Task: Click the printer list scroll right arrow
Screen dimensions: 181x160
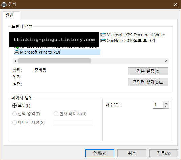Action: point(166,61)
